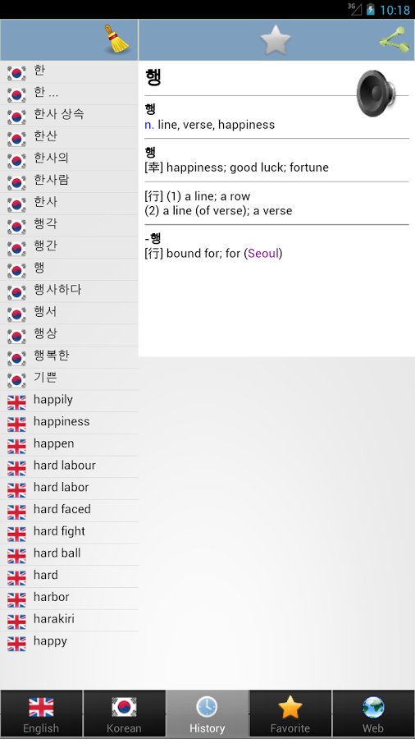The height and width of the screenshot is (739, 415).
Task: Mark 행 as favorite with star
Action: tap(276, 39)
